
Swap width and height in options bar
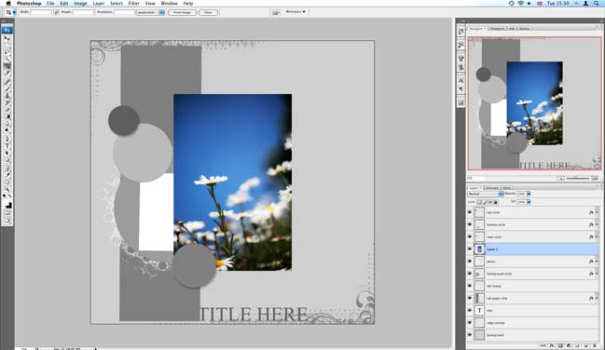[56, 12]
